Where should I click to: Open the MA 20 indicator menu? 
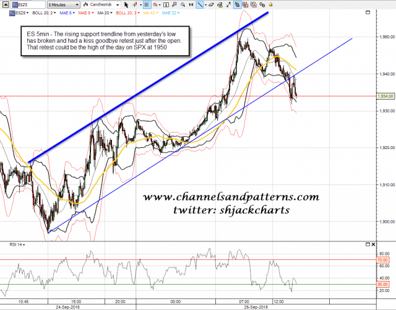point(105,12)
